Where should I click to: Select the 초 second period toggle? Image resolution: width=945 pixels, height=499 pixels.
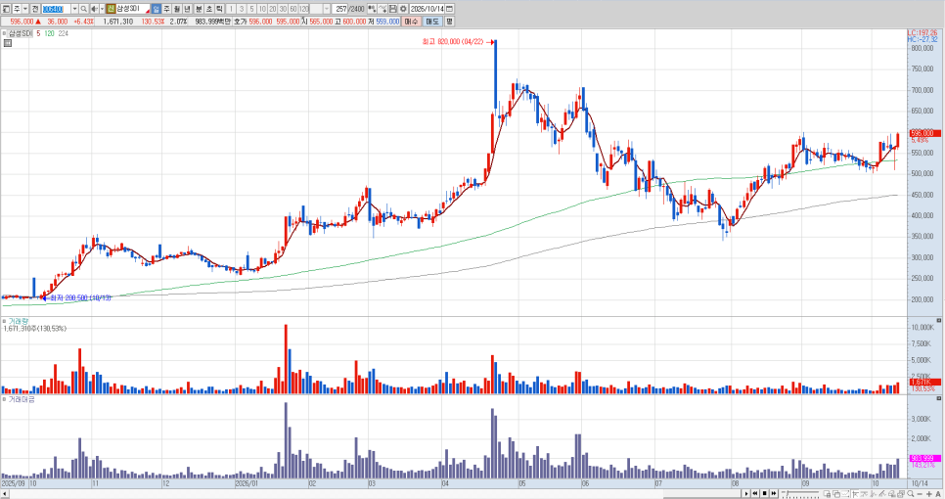point(209,9)
